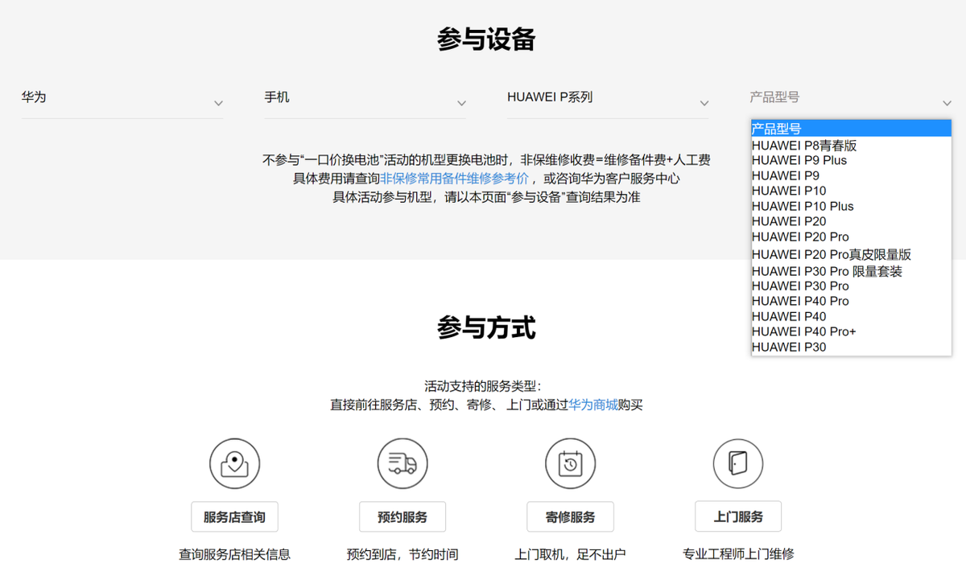Click the door-to-door service icon
Image resolution: width=966 pixels, height=580 pixels.
pos(738,463)
